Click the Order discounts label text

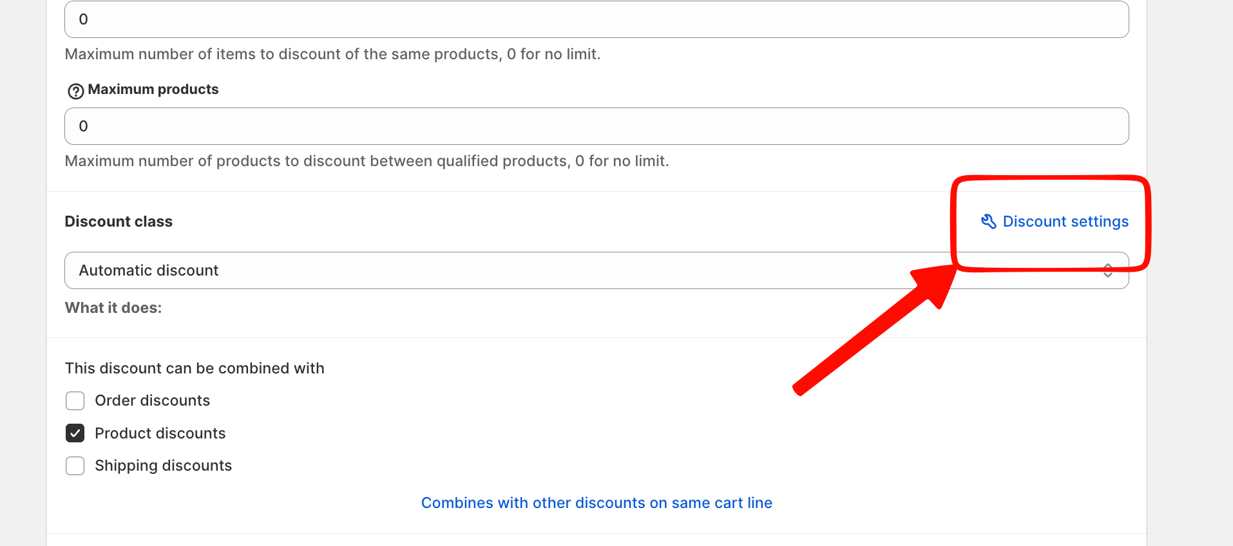[x=153, y=400]
